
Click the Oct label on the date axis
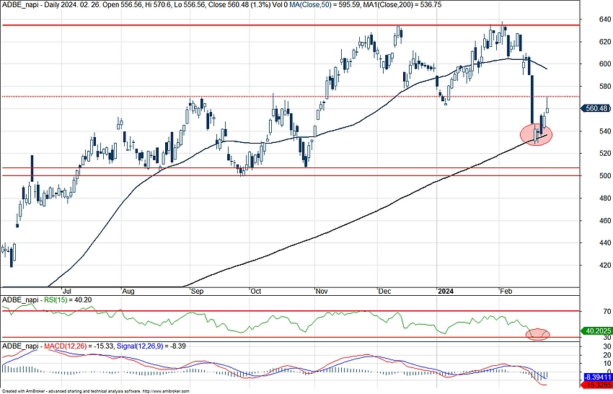[256, 292]
